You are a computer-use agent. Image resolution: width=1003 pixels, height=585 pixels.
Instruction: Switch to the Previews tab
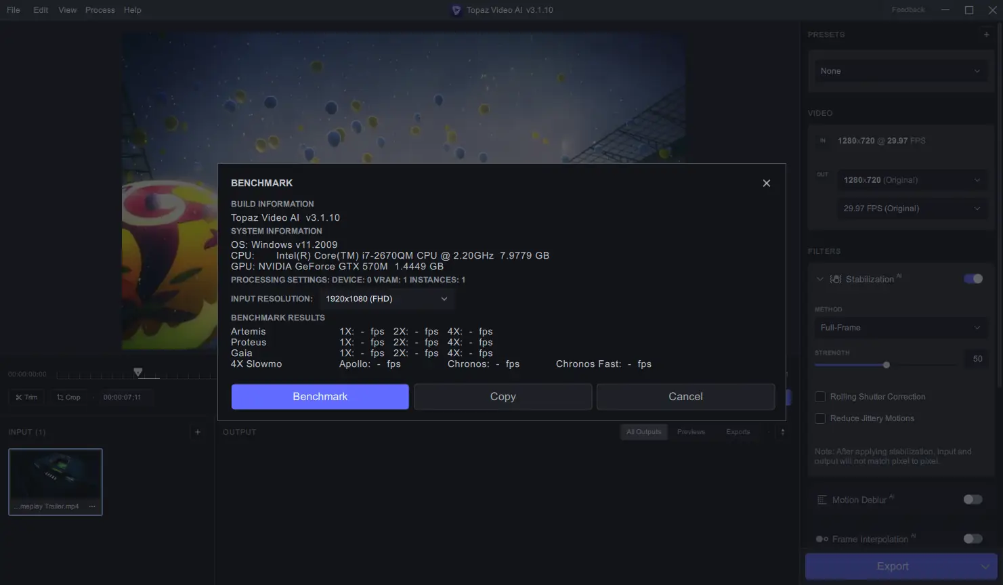691,431
